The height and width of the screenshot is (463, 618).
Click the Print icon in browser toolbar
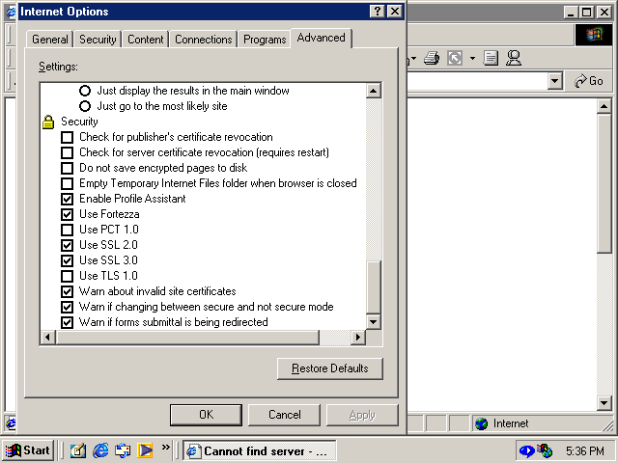[x=432, y=59]
